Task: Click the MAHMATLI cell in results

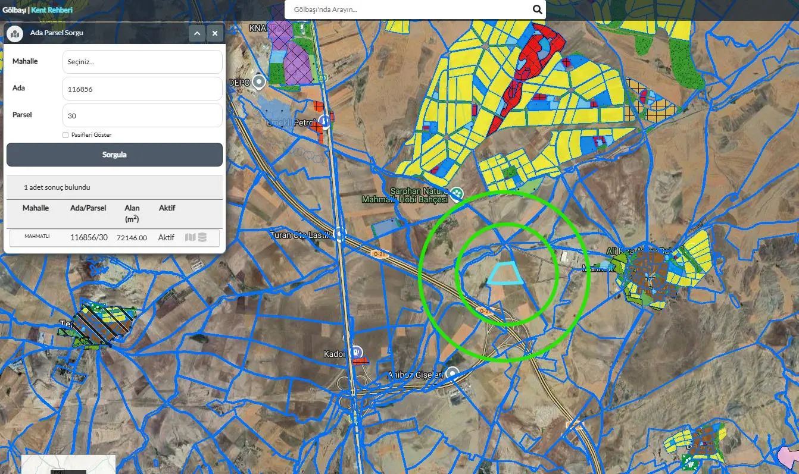Action: click(37, 237)
